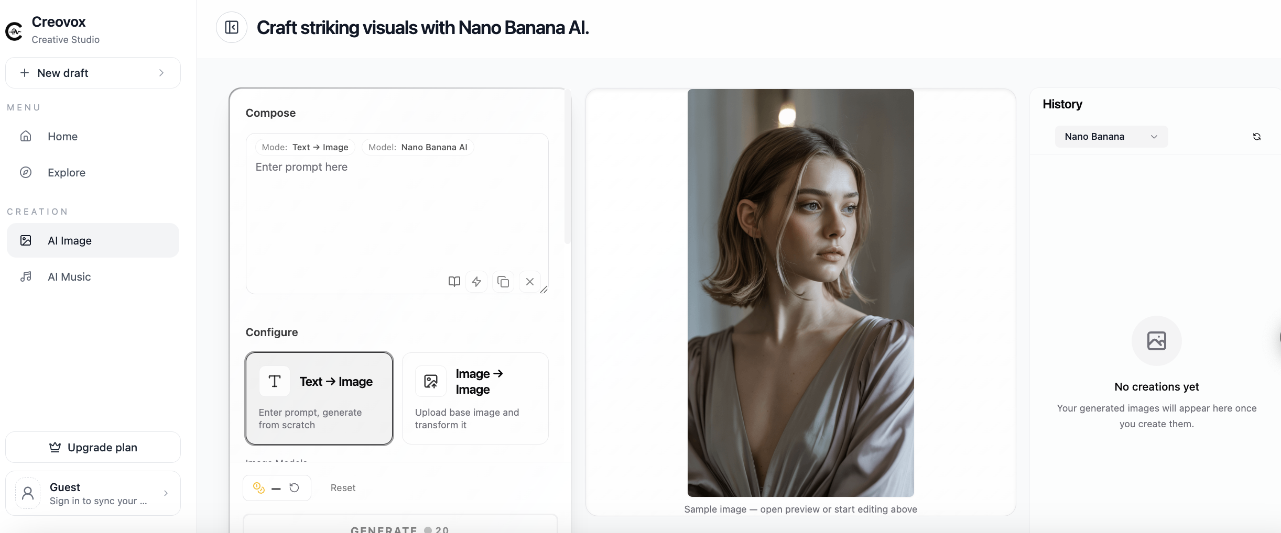
Task: Click the Creovox logo
Action: click(x=14, y=30)
